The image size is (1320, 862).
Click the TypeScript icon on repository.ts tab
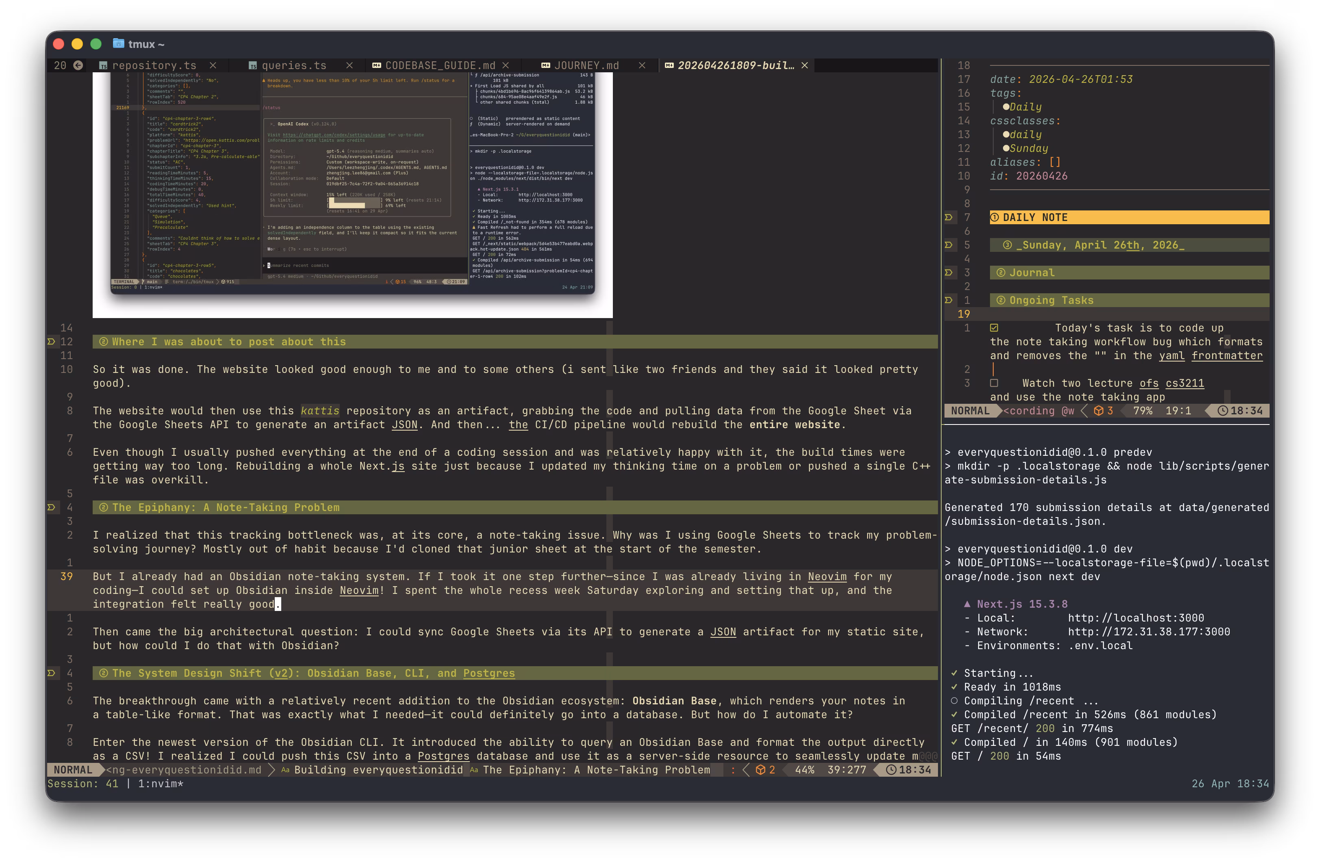click(x=103, y=65)
